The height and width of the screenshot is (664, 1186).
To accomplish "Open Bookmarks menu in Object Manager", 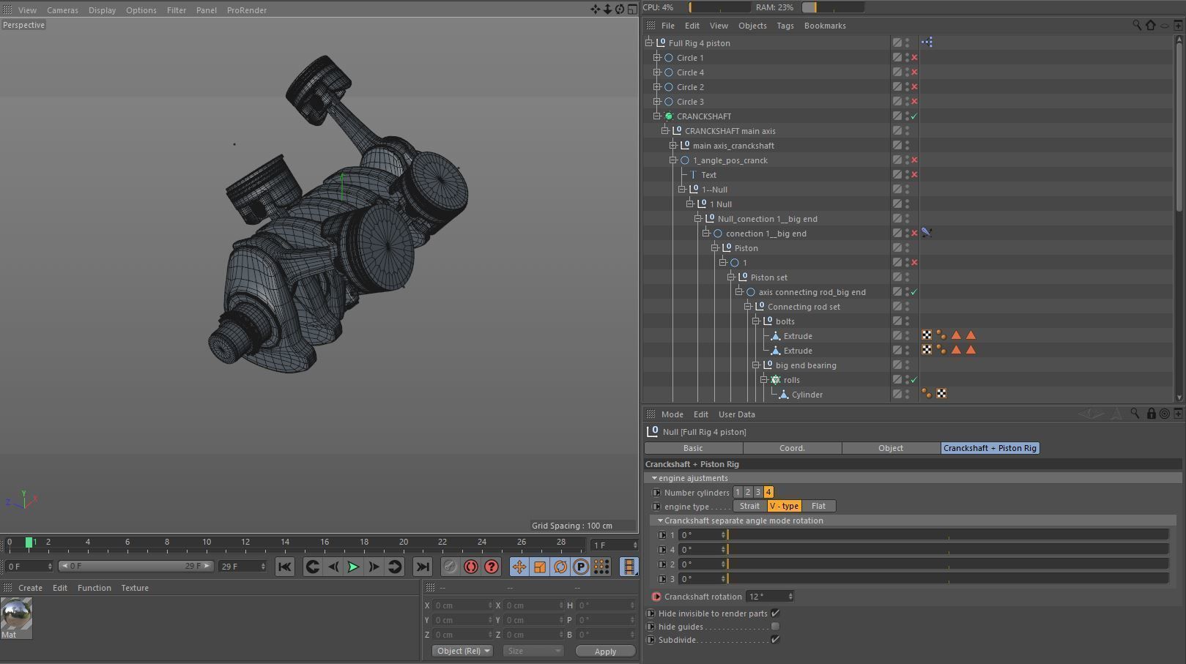I will [x=825, y=26].
